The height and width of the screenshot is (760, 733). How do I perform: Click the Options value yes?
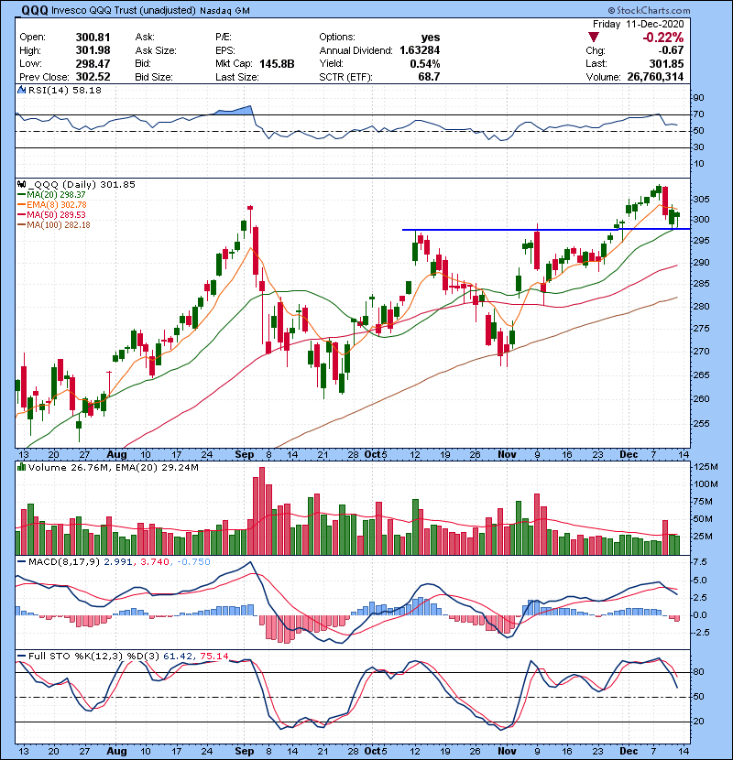tap(431, 38)
